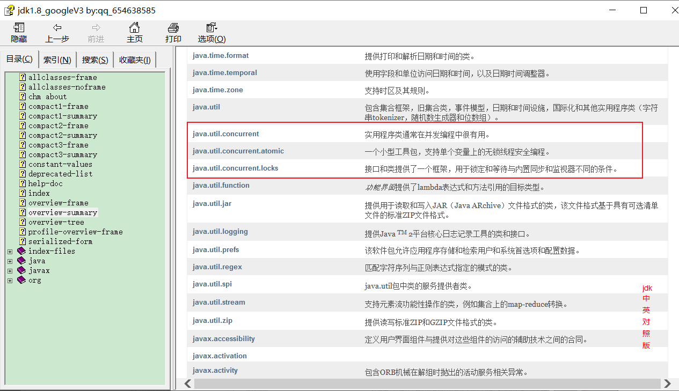Click the horizontal scrollbar left arrow
679x391 pixels.
point(188,383)
